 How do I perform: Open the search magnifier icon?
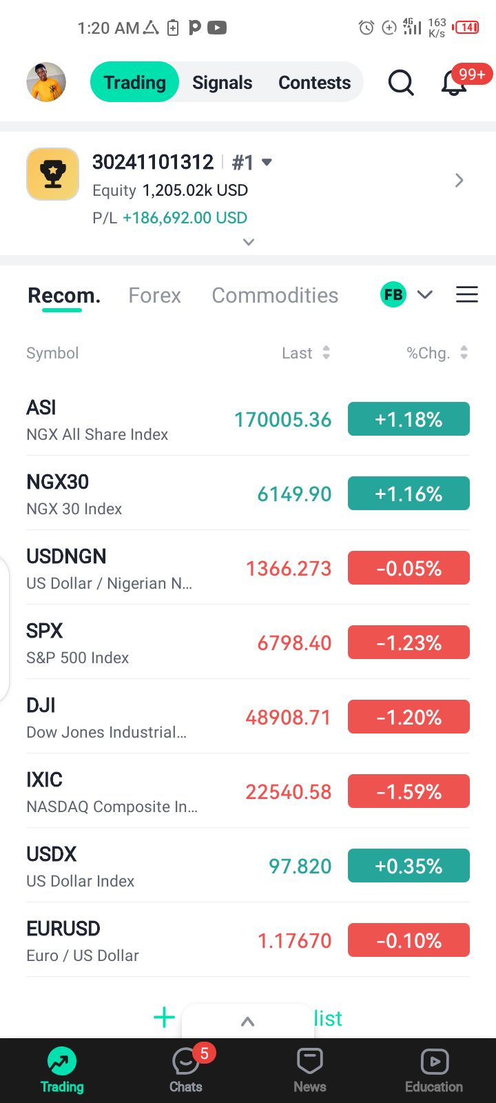pyautogui.click(x=401, y=83)
